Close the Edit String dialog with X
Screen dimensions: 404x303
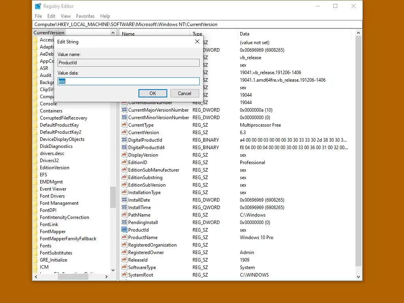coord(197,41)
